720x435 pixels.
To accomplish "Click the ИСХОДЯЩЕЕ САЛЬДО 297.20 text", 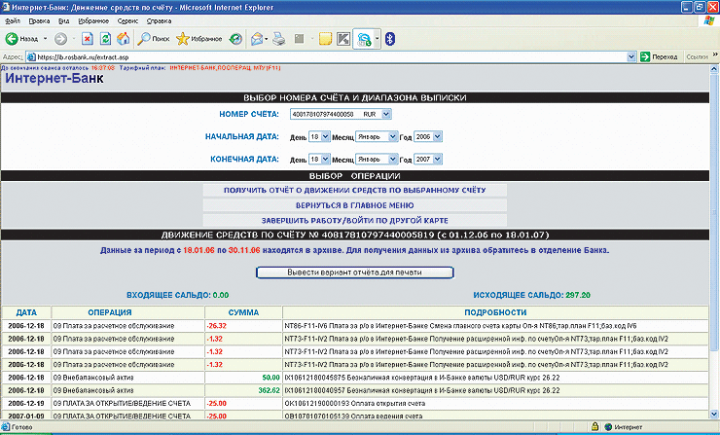I will pos(532,295).
